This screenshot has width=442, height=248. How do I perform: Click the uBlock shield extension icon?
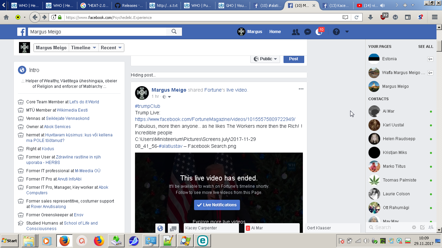coord(383,17)
